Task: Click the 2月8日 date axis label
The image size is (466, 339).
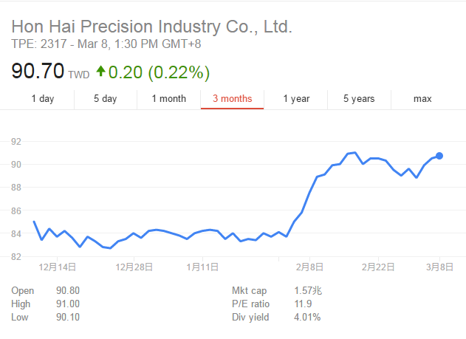Action: 309,266
